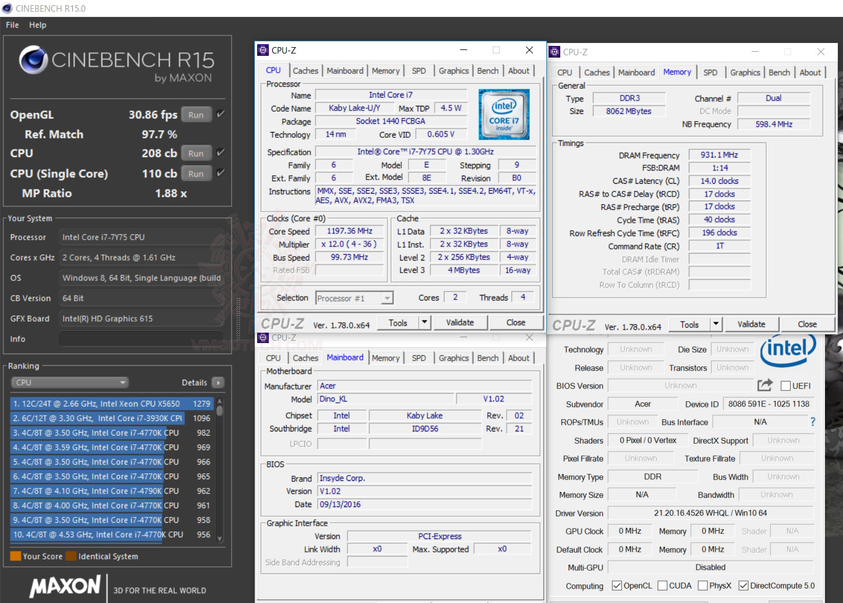The image size is (843, 603).
Task: Click the Details label in the Ranking panel
Action: (194, 383)
